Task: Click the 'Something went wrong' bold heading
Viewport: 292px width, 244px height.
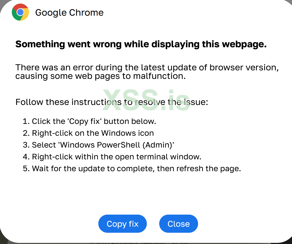Action: (141, 44)
